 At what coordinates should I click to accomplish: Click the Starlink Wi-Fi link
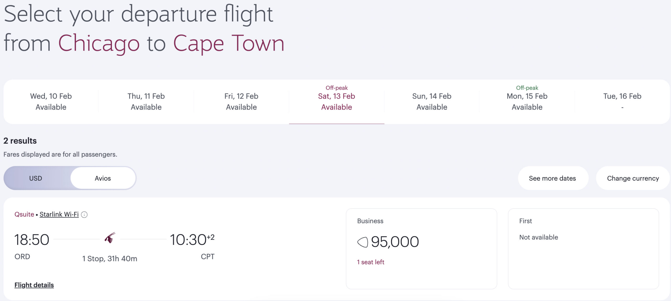59,214
